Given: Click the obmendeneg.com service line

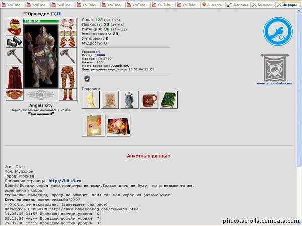Looking at the screenshot, I should coord(71,209).
